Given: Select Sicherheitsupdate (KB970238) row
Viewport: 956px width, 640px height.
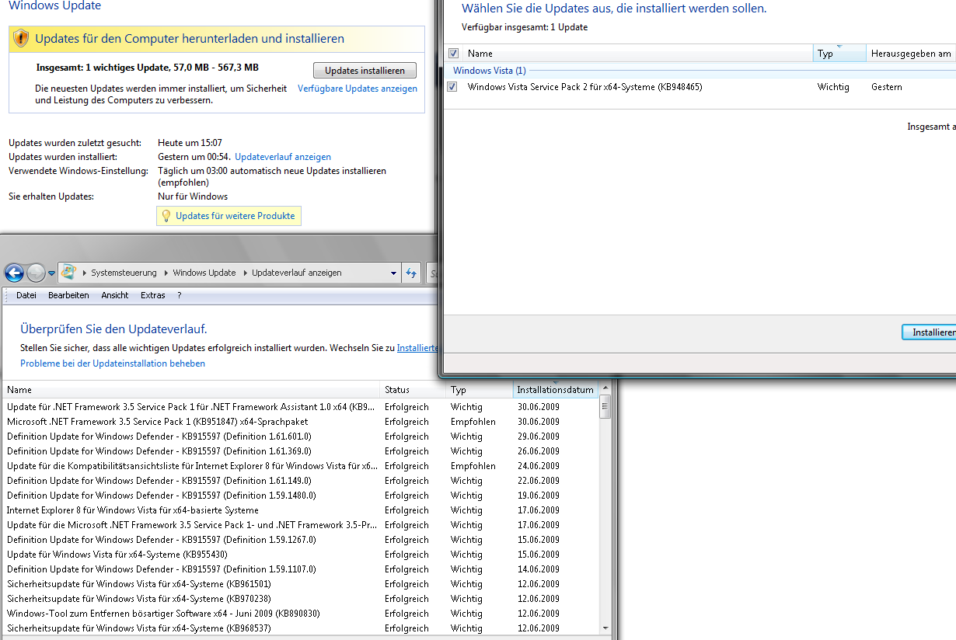Looking at the screenshot, I should click(301, 599).
